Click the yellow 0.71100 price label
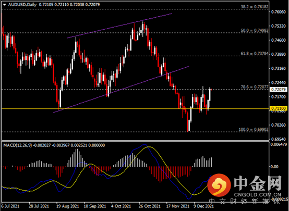The width and height of the screenshot is (289, 211). pos(279,108)
